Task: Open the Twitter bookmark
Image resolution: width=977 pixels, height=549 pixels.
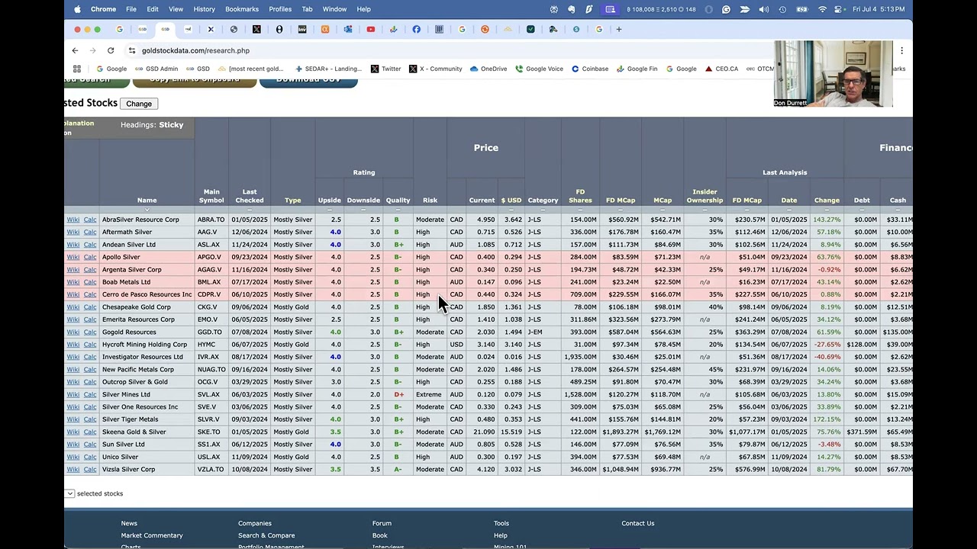Action: coord(385,69)
